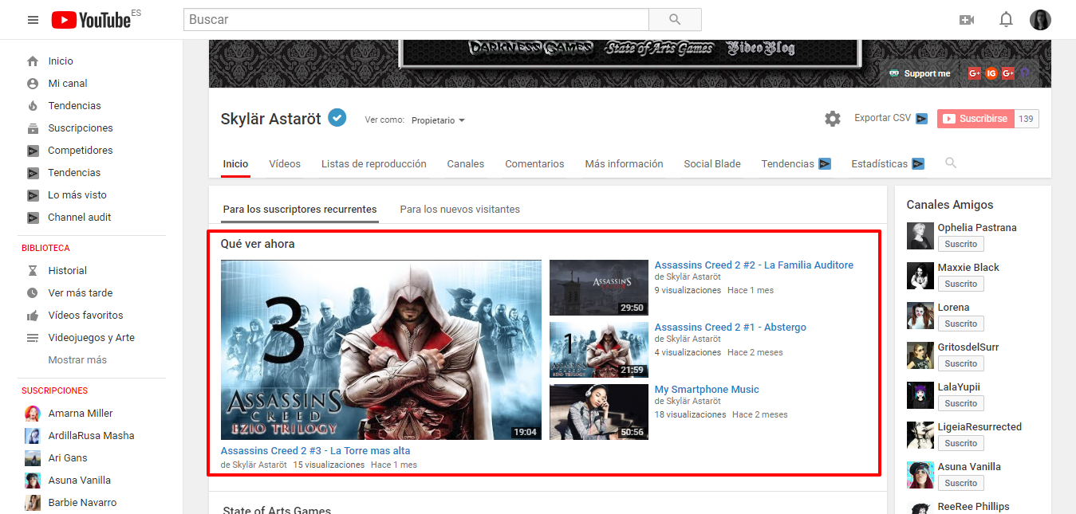The image size is (1076, 514).
Task: Click the search magnifier button
Action: coord(675,20)
